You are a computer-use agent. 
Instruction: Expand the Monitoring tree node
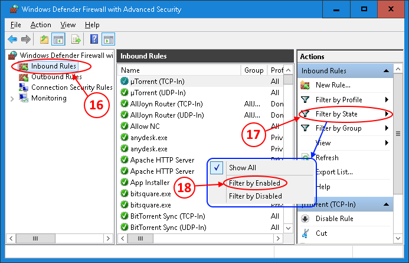point(12,99)
